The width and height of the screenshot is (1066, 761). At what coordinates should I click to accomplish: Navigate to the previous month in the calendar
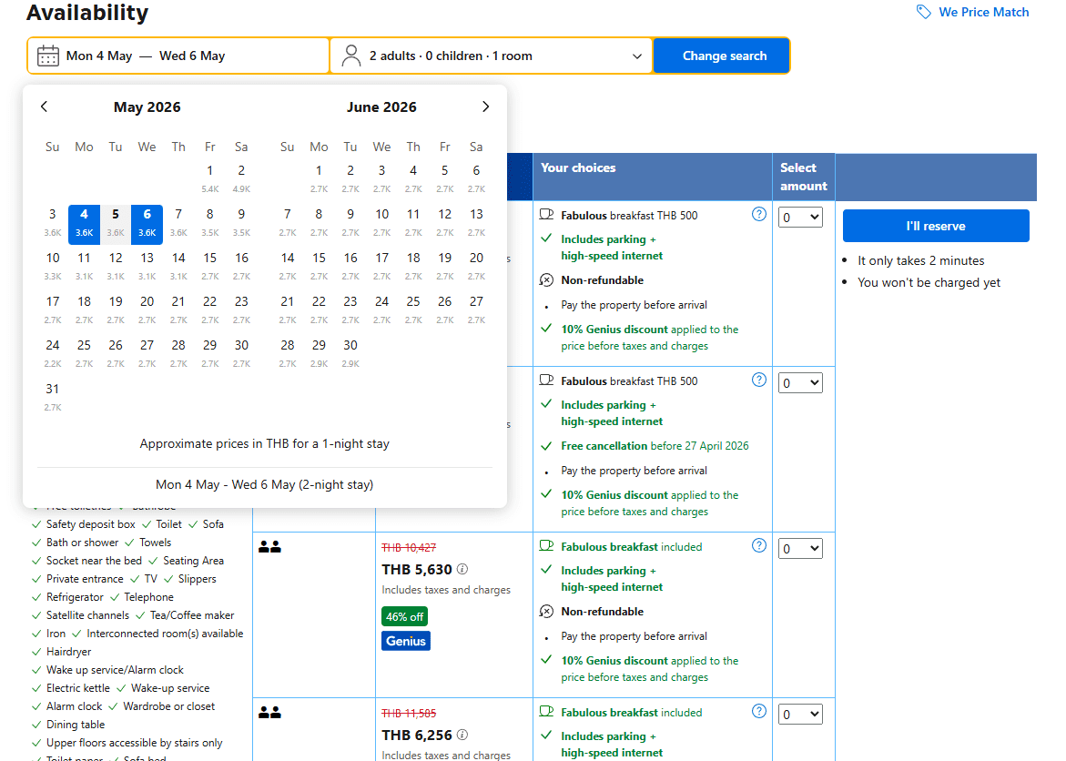pos(44,107)
